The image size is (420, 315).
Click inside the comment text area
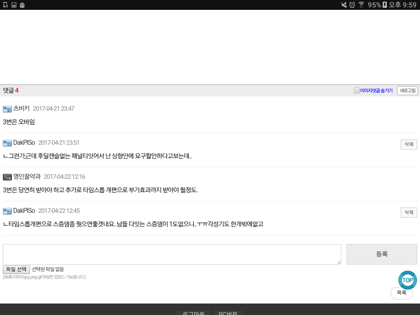click(x=172, y=254)
